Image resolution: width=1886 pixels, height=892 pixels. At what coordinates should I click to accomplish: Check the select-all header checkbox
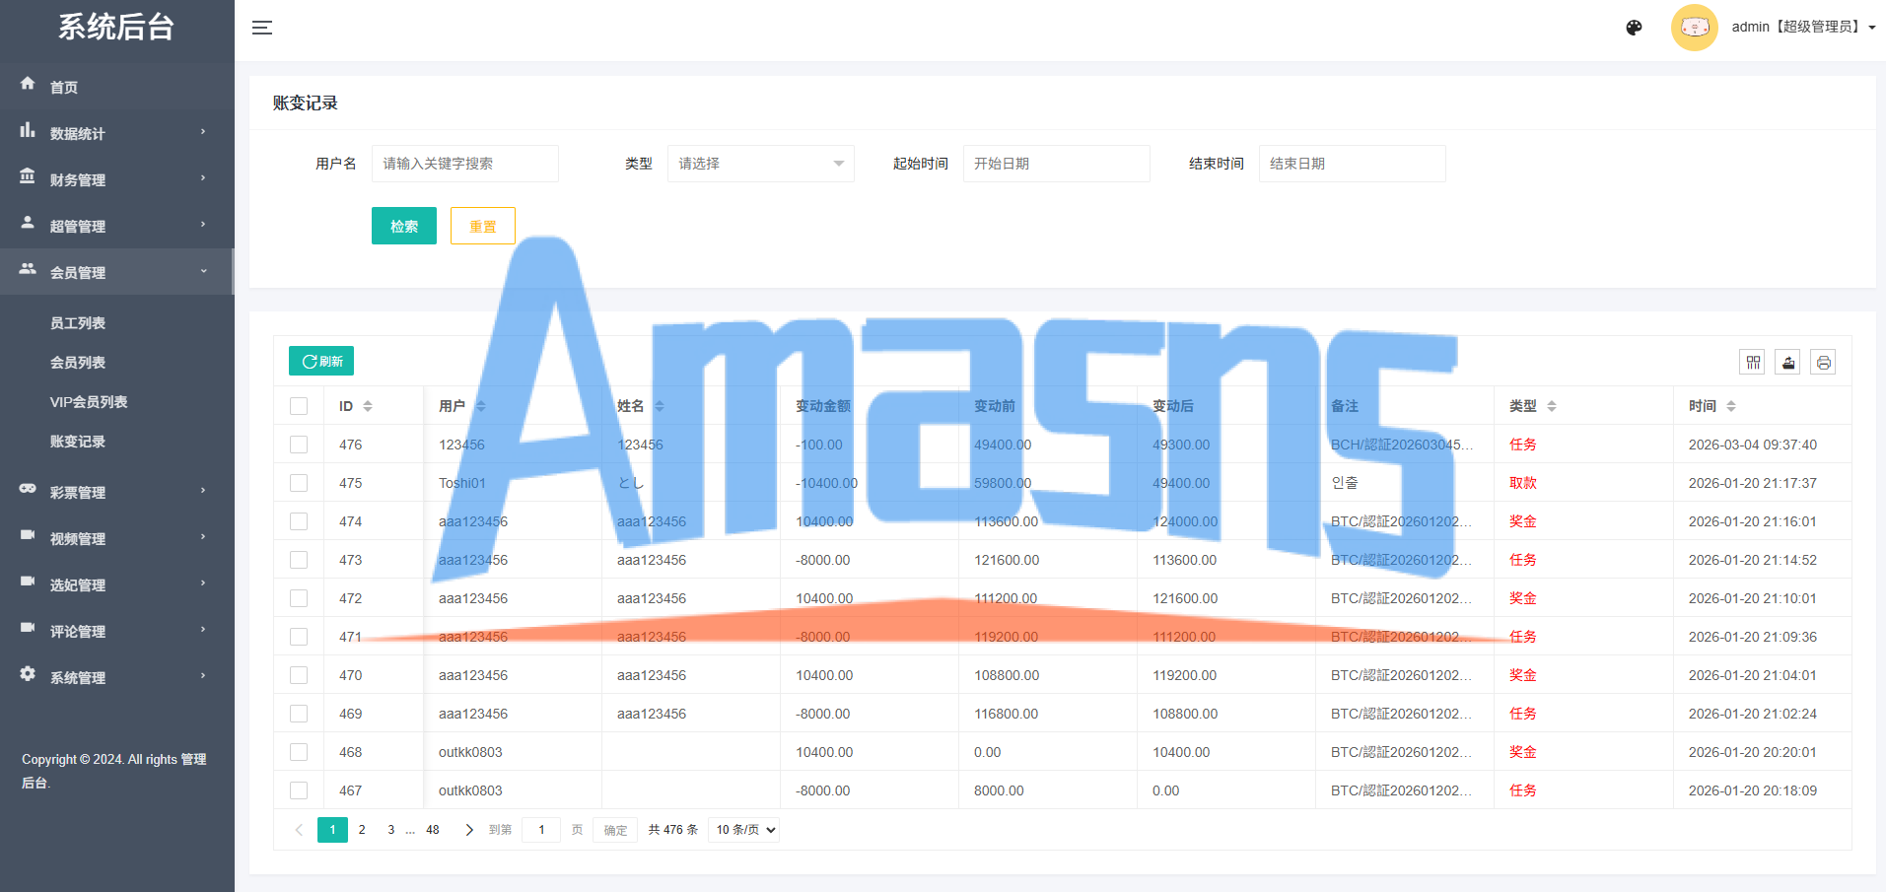coord(299,406)
